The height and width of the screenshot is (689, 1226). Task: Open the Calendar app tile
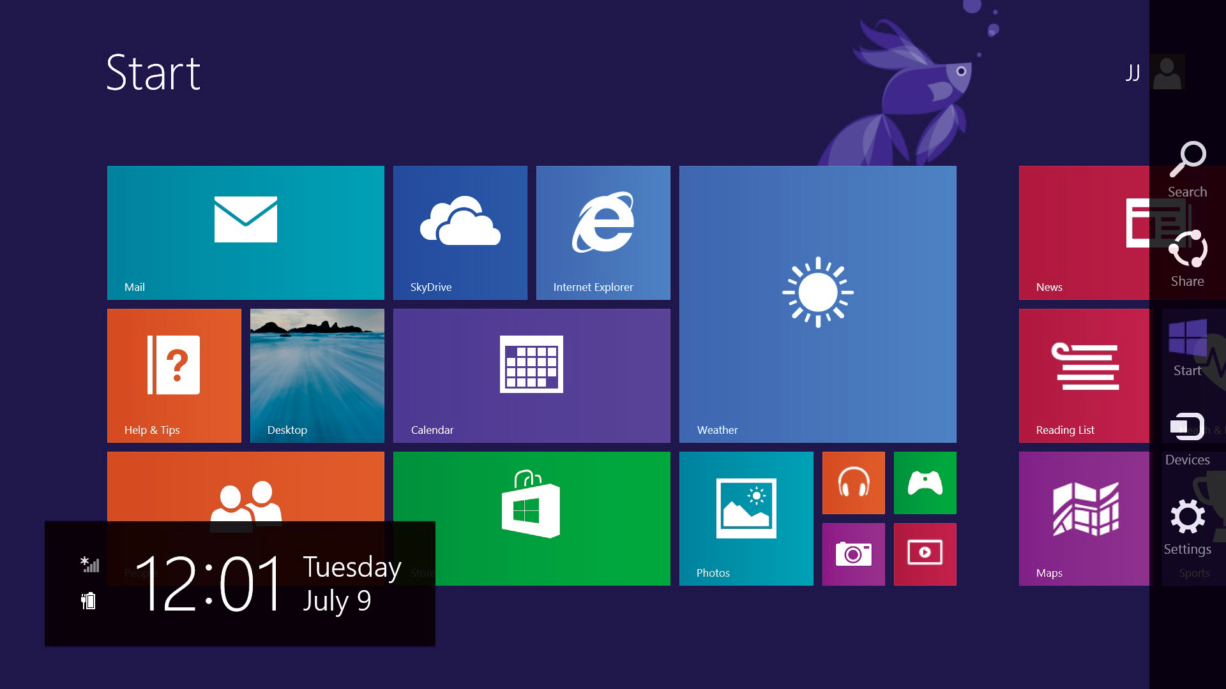[x=531, y=376]
